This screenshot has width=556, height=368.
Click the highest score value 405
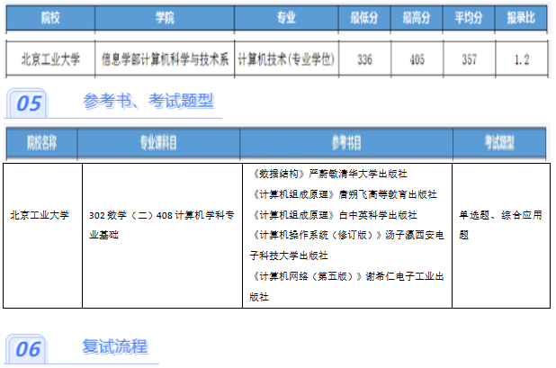417,59
